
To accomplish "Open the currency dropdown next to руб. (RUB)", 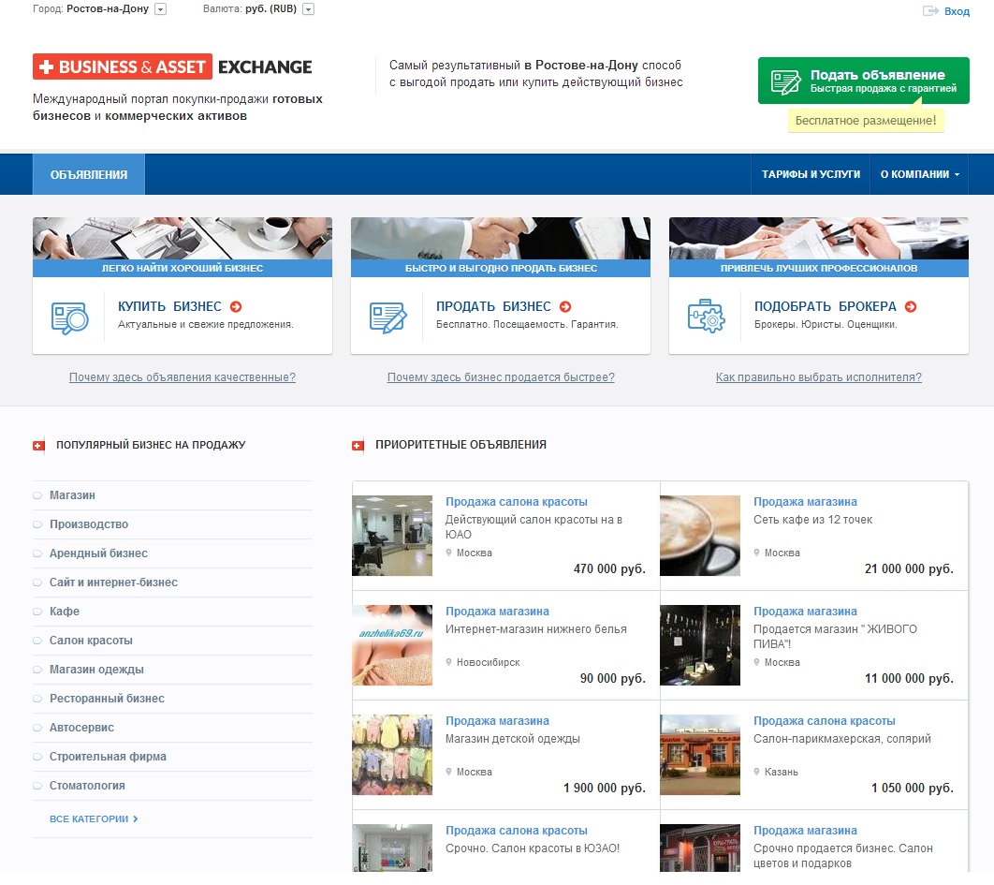I will click(308, 8).
